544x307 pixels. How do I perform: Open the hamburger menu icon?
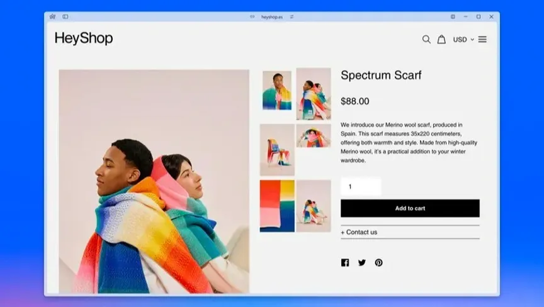point(482,40)
